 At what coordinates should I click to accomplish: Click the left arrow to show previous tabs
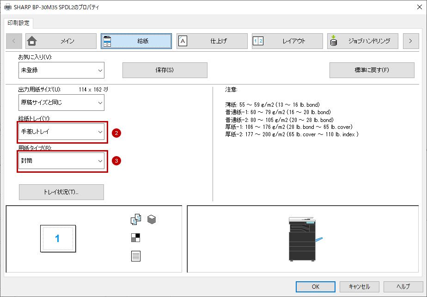click(x=13, y=41)
